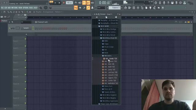
Task: Arm the record button
Action: [x=64, y=3]
